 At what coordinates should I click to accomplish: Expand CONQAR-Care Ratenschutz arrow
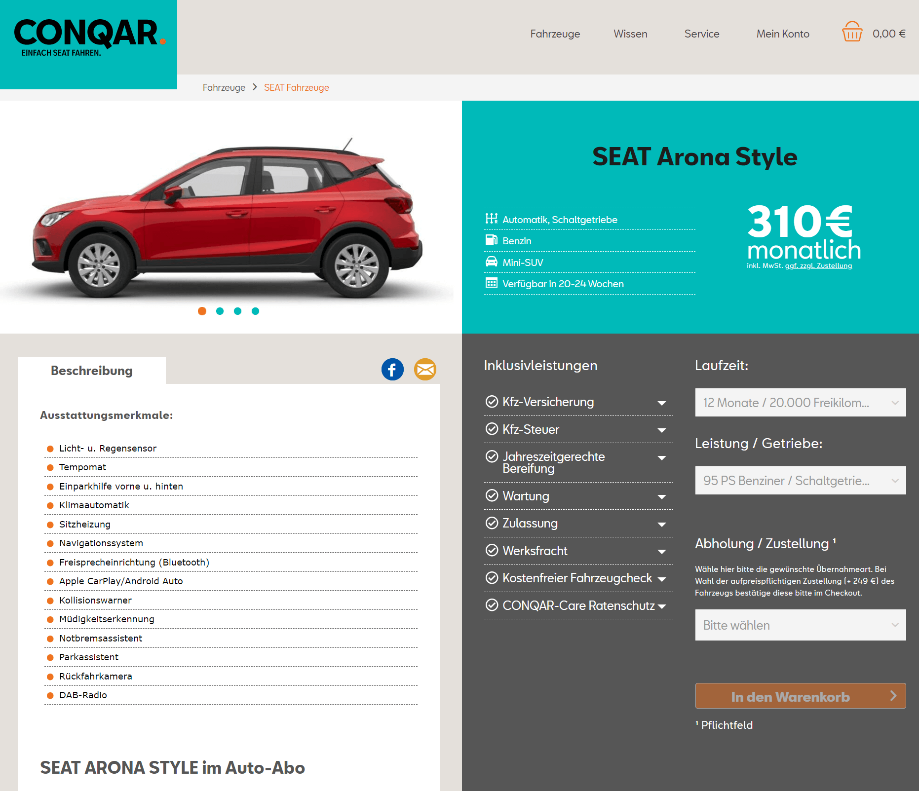coord(662,606)
